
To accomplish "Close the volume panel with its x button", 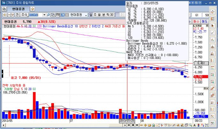I will click(x=207, y=89).
